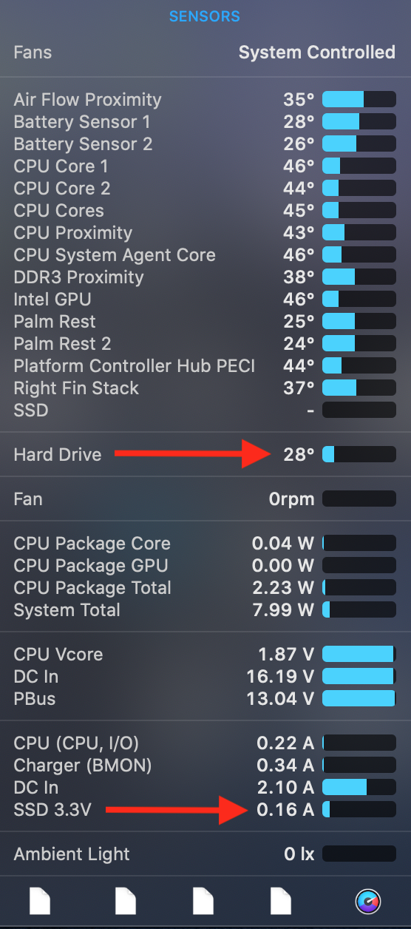Click the Battery Sensor 1 row
The height and width of the screenshot is (929, 411).
point(205,121)
